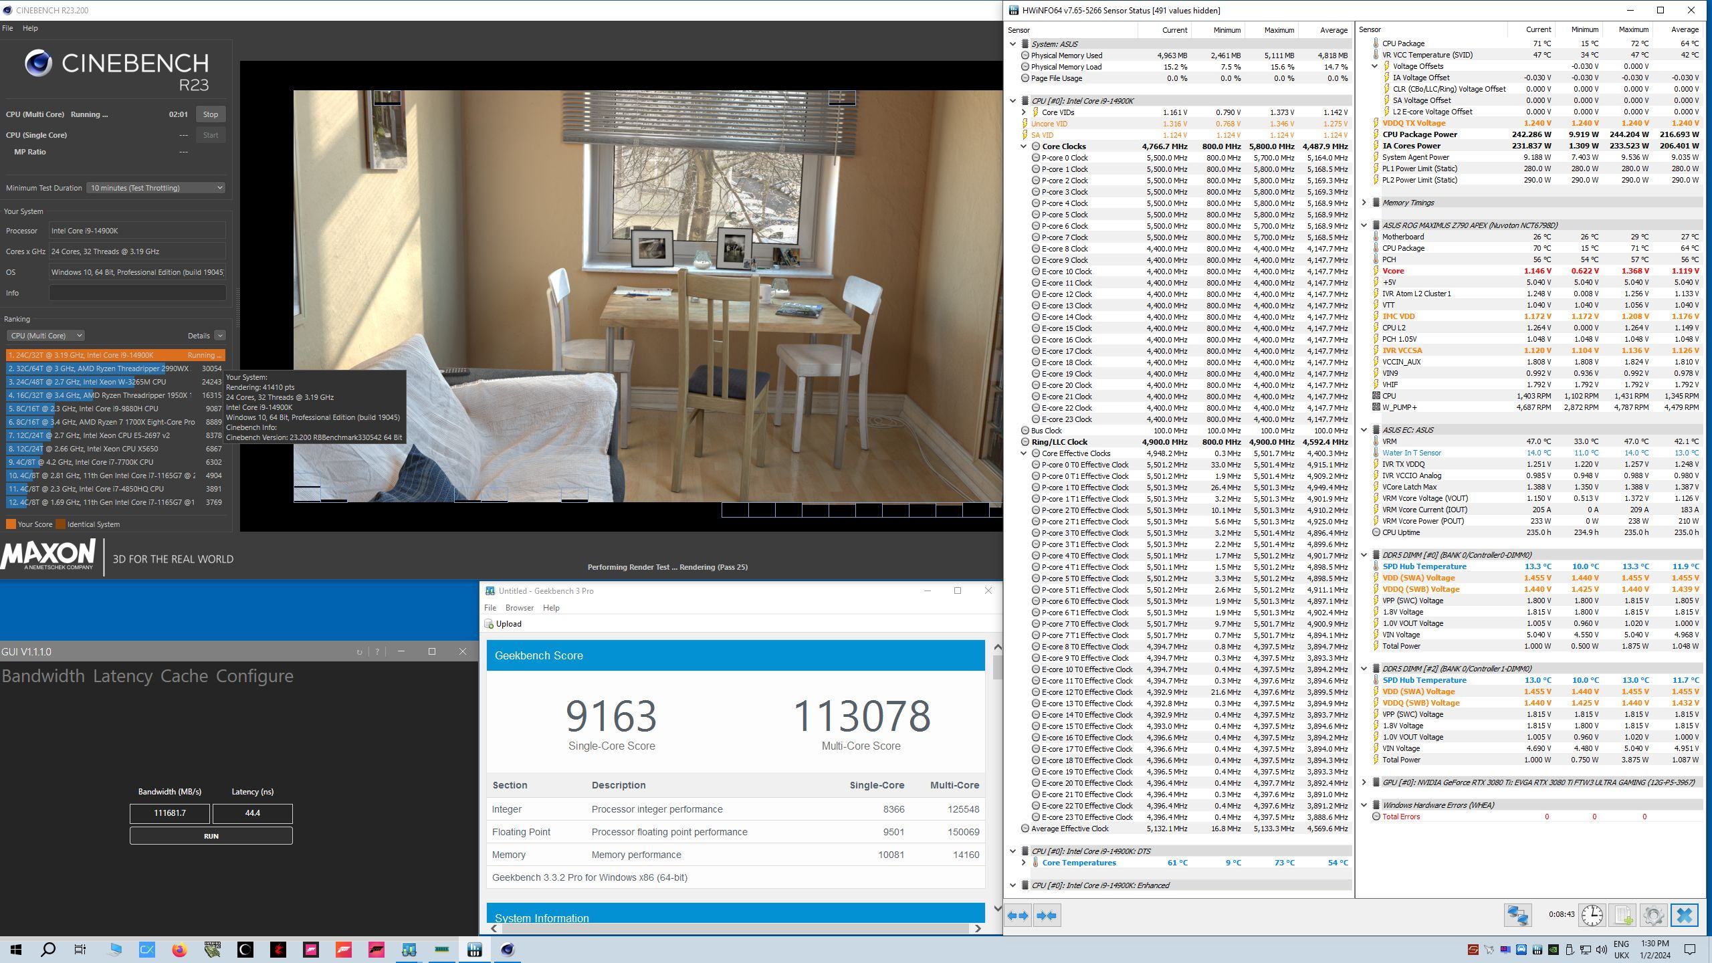Open Cinebench taskbar icon
This screenshot has height=963, width=1712.
[508, 950]
